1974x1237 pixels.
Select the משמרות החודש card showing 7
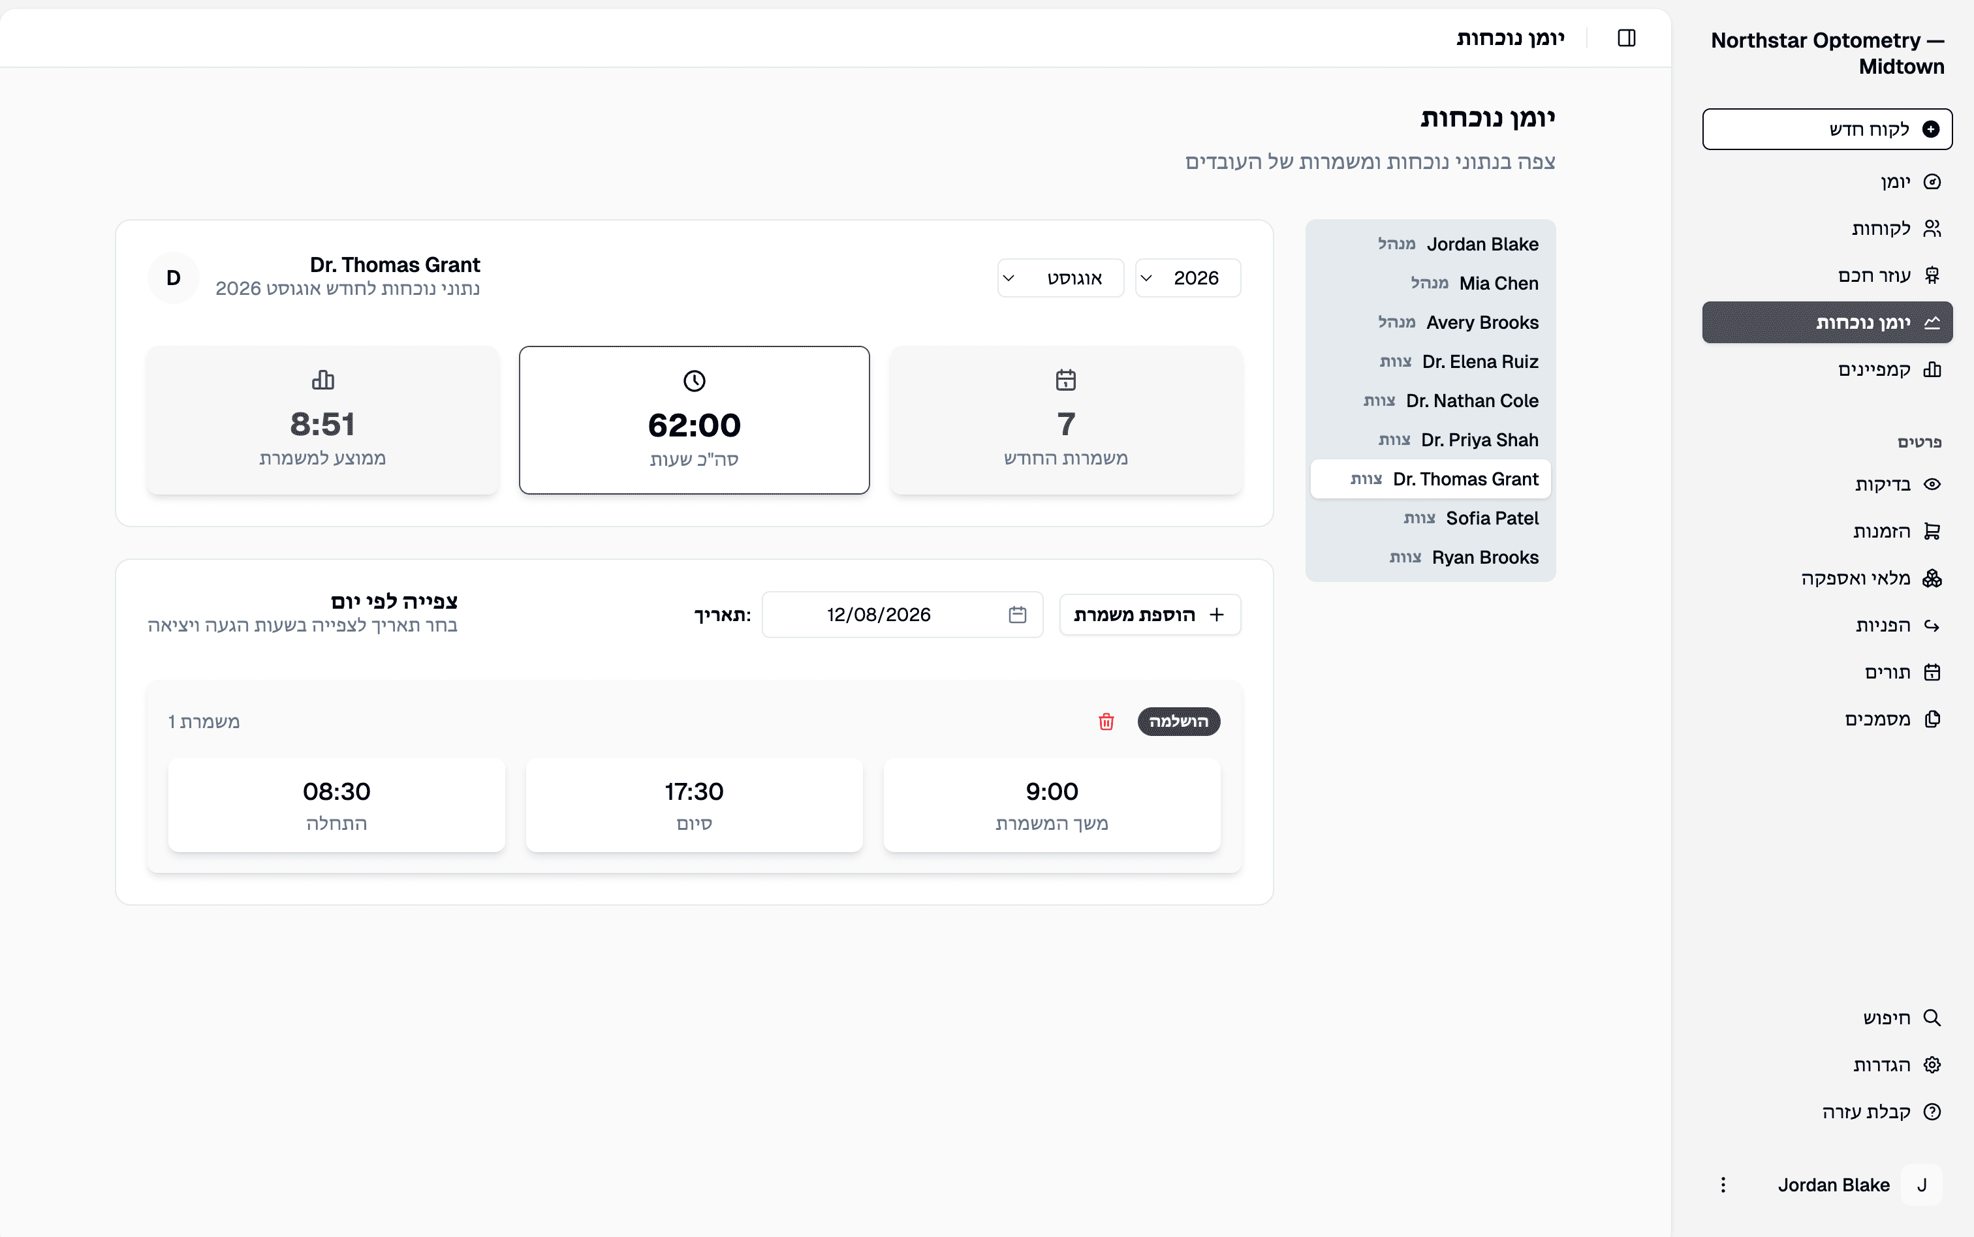[x=1065, y=420]
